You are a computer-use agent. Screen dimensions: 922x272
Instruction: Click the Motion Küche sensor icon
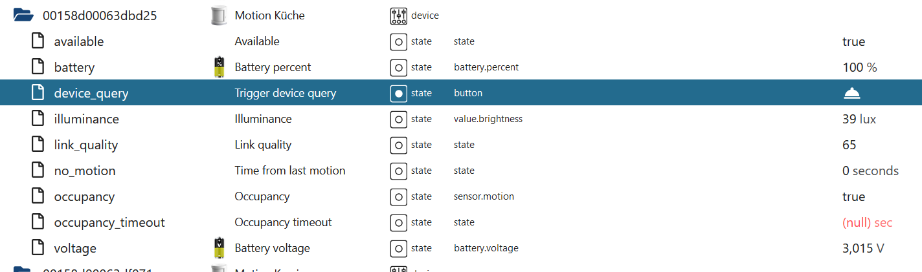pos(219,16)
